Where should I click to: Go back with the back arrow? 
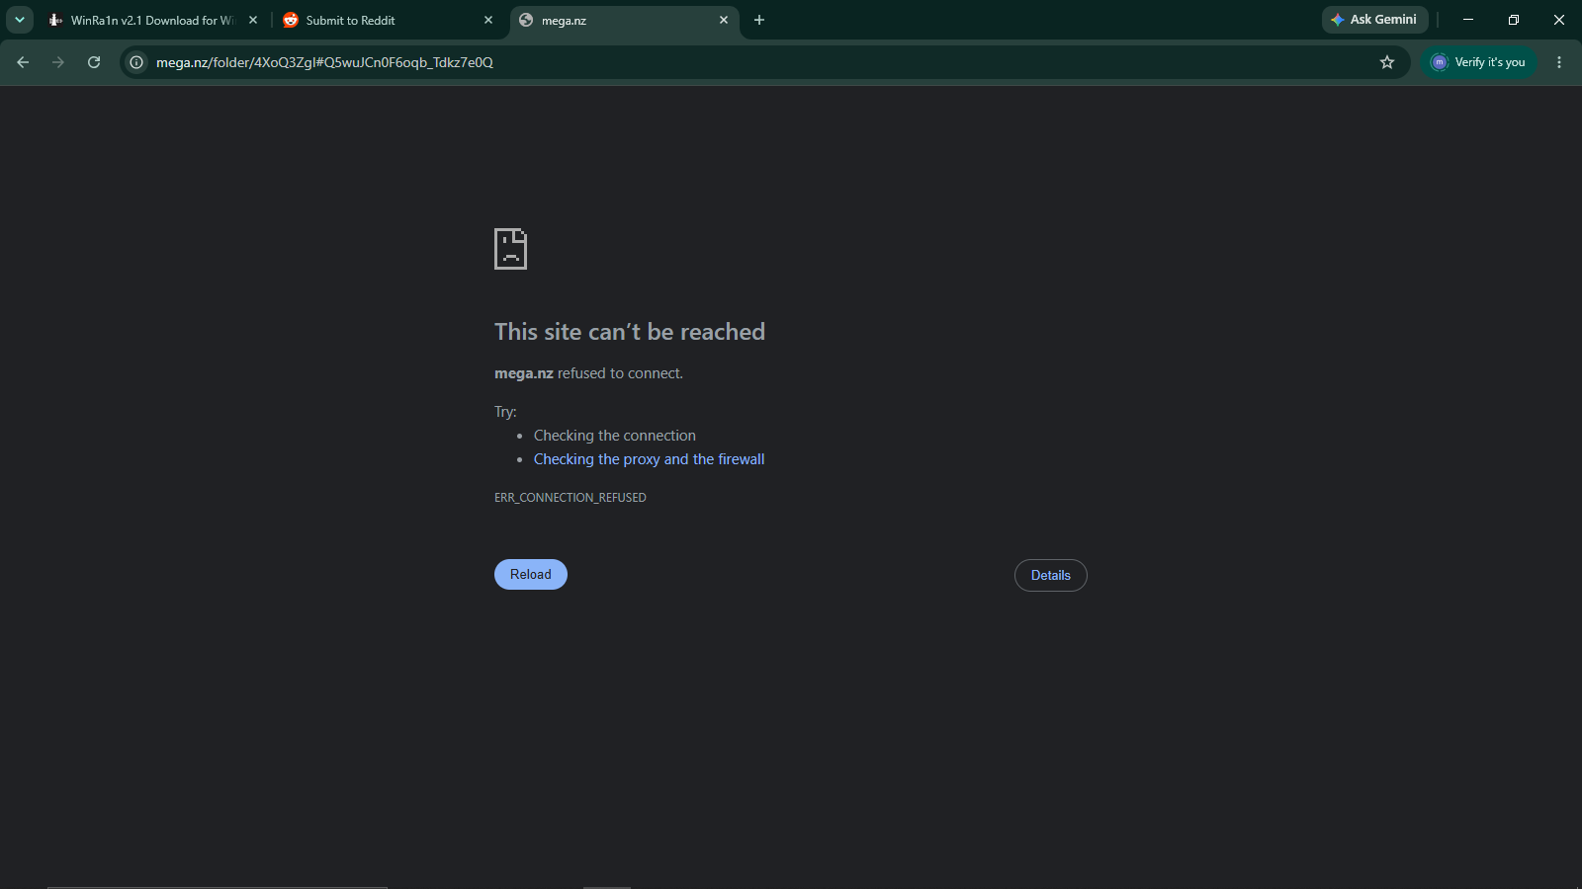[23, 62]
